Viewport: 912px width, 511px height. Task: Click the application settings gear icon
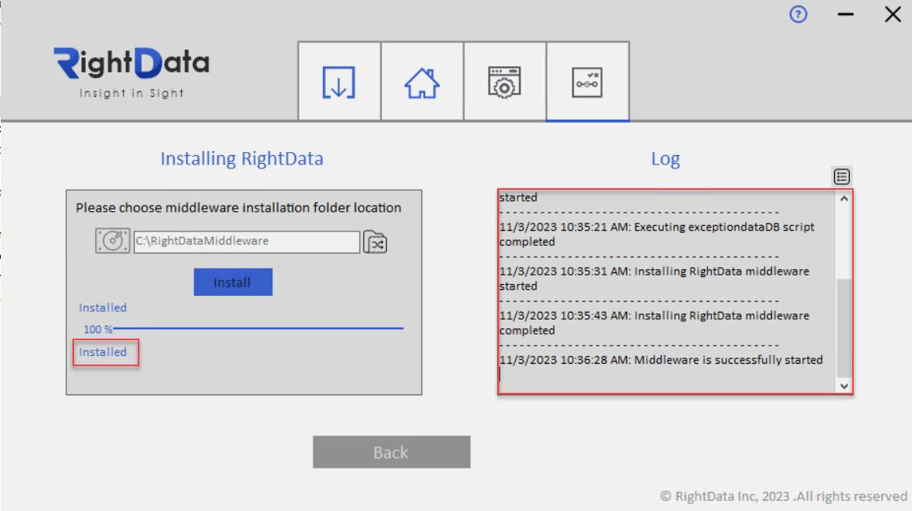pos(505,81)
